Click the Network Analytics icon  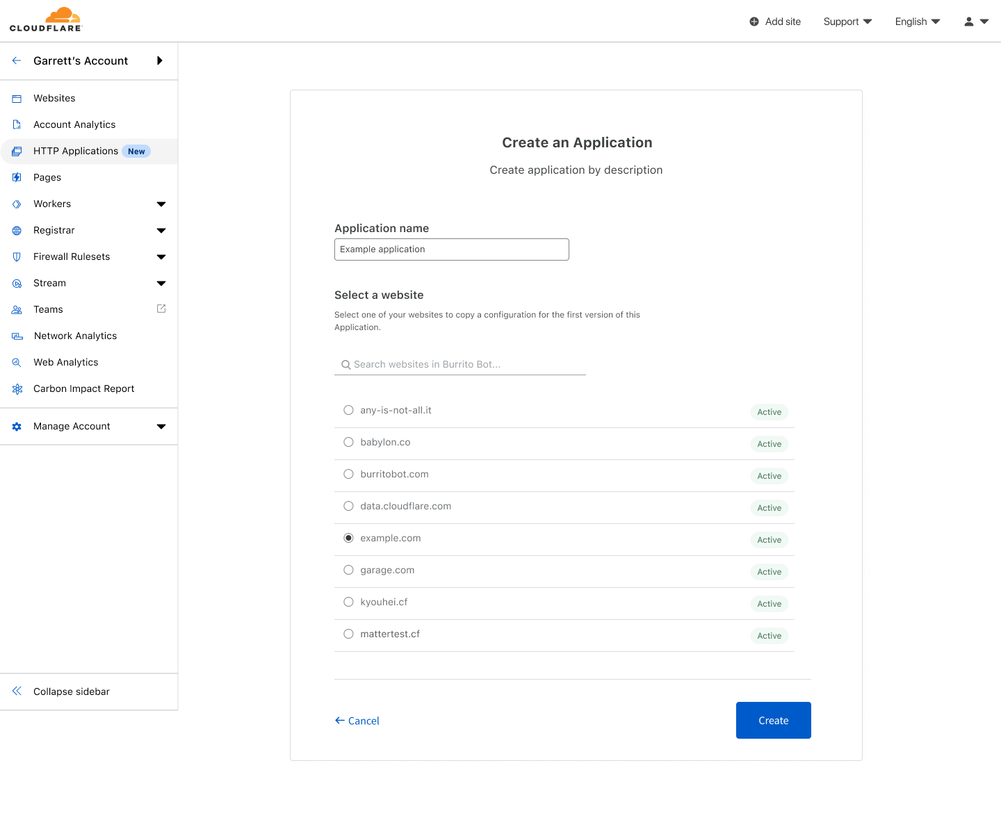point(17,336)
